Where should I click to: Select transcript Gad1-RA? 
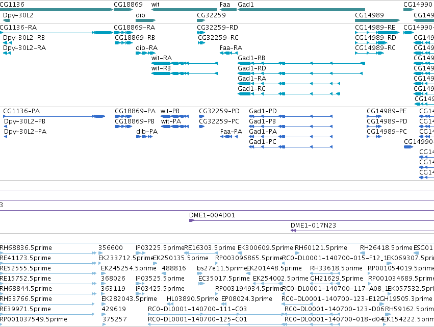[289, 84]
